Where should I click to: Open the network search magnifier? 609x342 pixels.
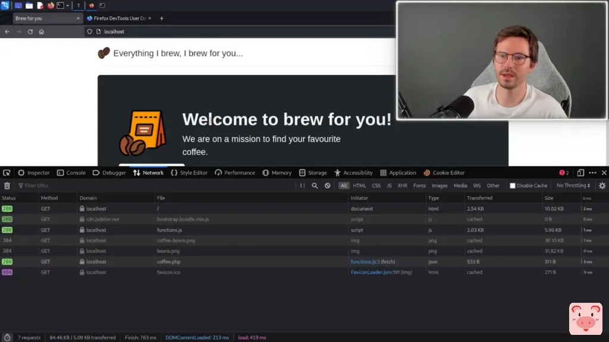pos(315,186)
